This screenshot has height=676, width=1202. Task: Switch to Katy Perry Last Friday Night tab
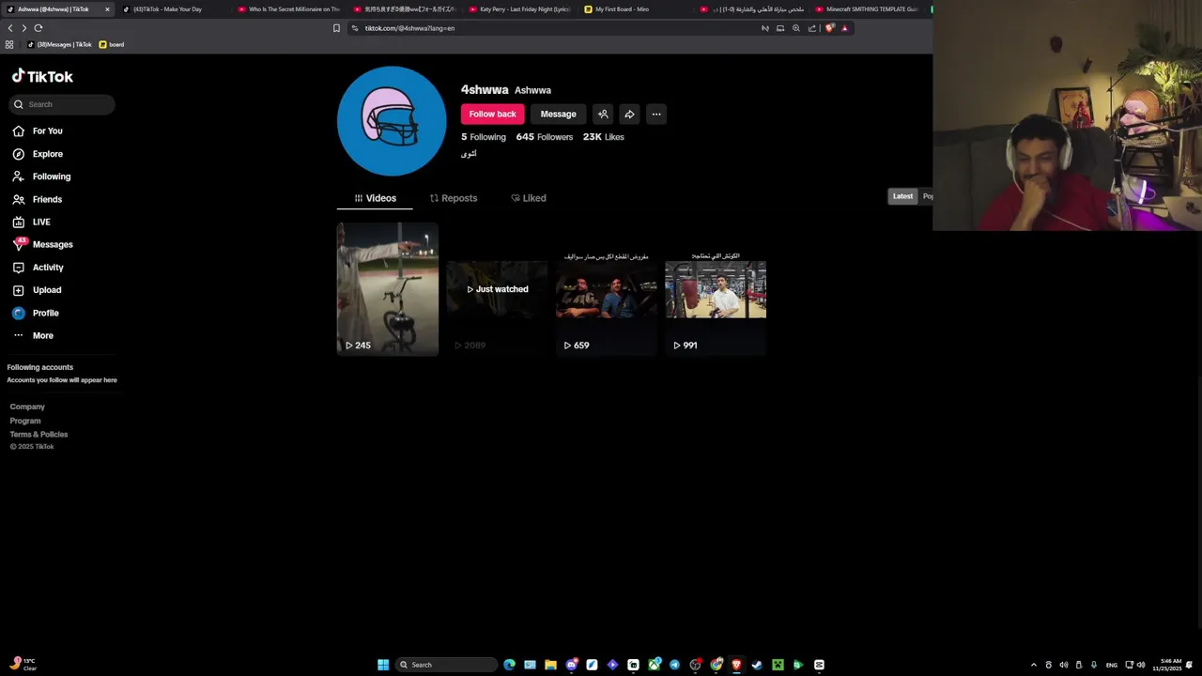521,9
